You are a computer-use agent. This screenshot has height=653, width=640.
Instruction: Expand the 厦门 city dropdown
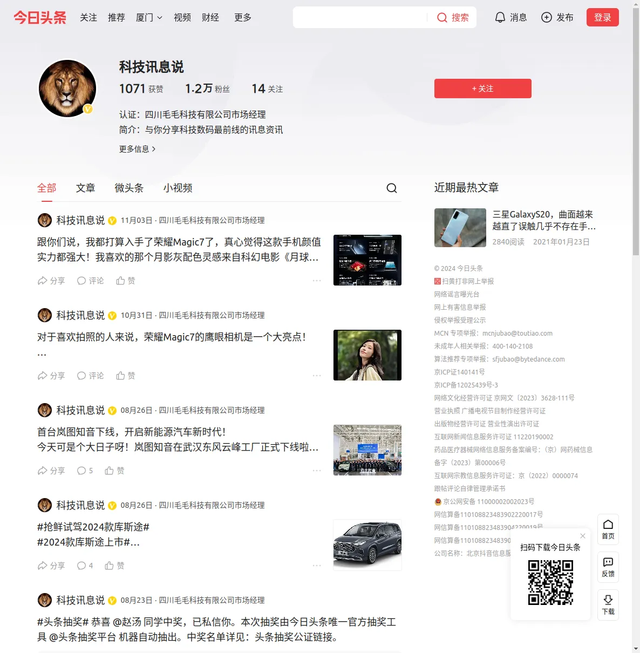tap(149, 17)
